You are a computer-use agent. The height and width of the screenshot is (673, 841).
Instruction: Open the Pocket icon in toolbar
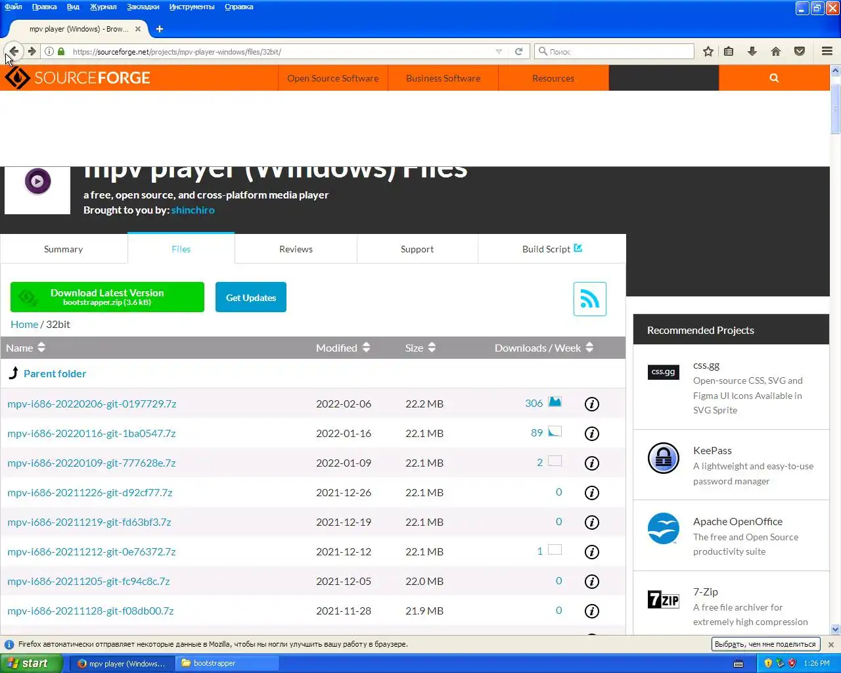tap(800, 51)
